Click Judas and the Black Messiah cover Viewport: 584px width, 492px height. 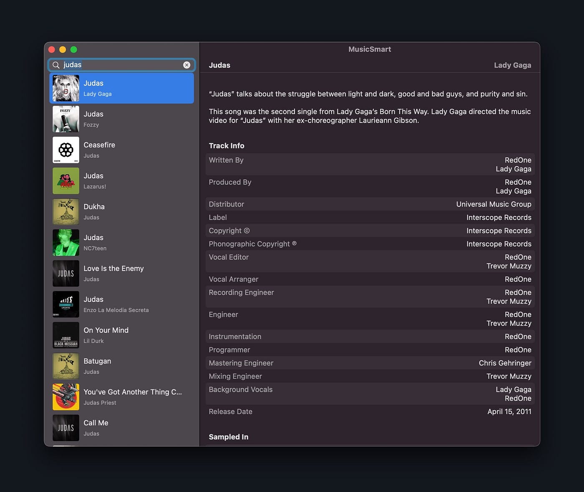tap(66, 335)
